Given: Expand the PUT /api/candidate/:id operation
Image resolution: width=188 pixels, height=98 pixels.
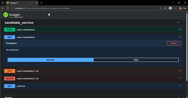Looking at the screenshot, I should pos(180,71).
